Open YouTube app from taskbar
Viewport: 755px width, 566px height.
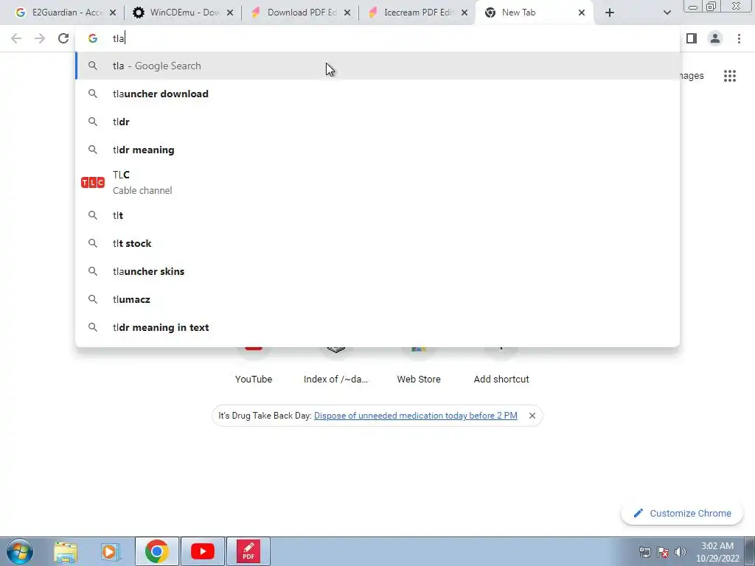pos(202,551)
